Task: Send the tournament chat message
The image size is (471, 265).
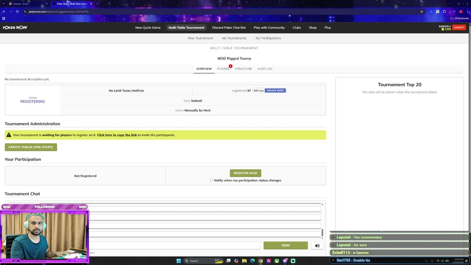Action: [x=286, y=245]
